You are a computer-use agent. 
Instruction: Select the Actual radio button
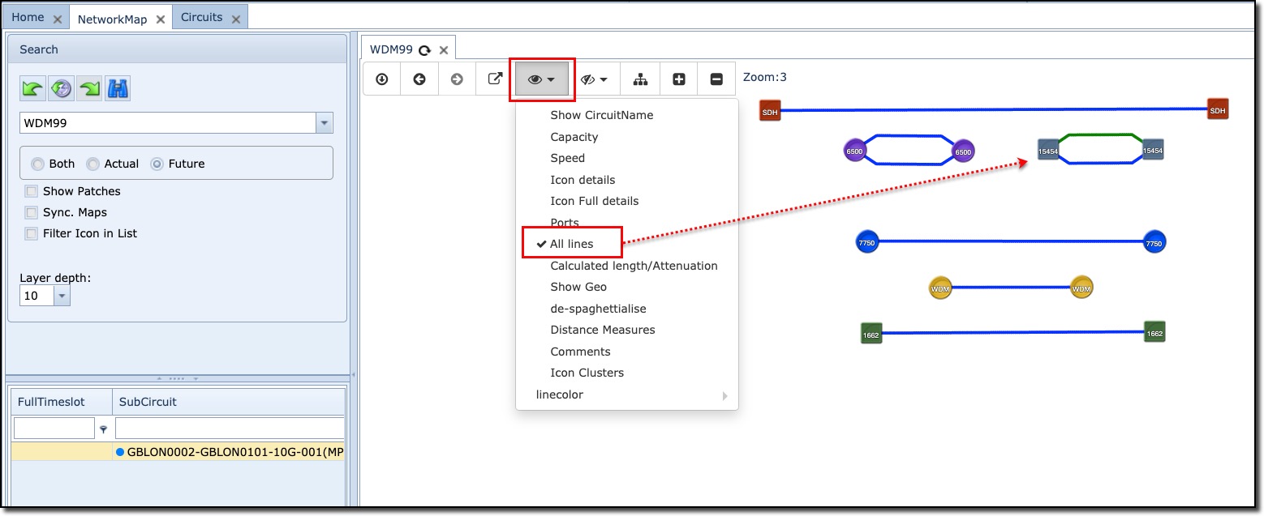(92, 164)
